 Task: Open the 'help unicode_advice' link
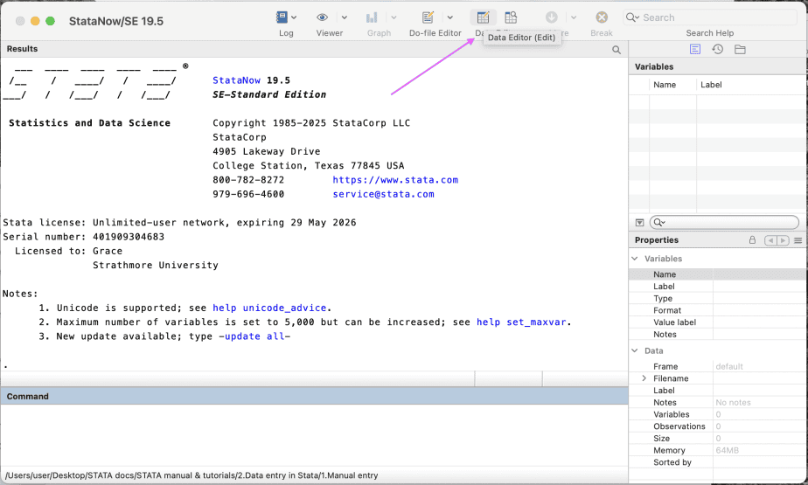click(x=268, y=308)
